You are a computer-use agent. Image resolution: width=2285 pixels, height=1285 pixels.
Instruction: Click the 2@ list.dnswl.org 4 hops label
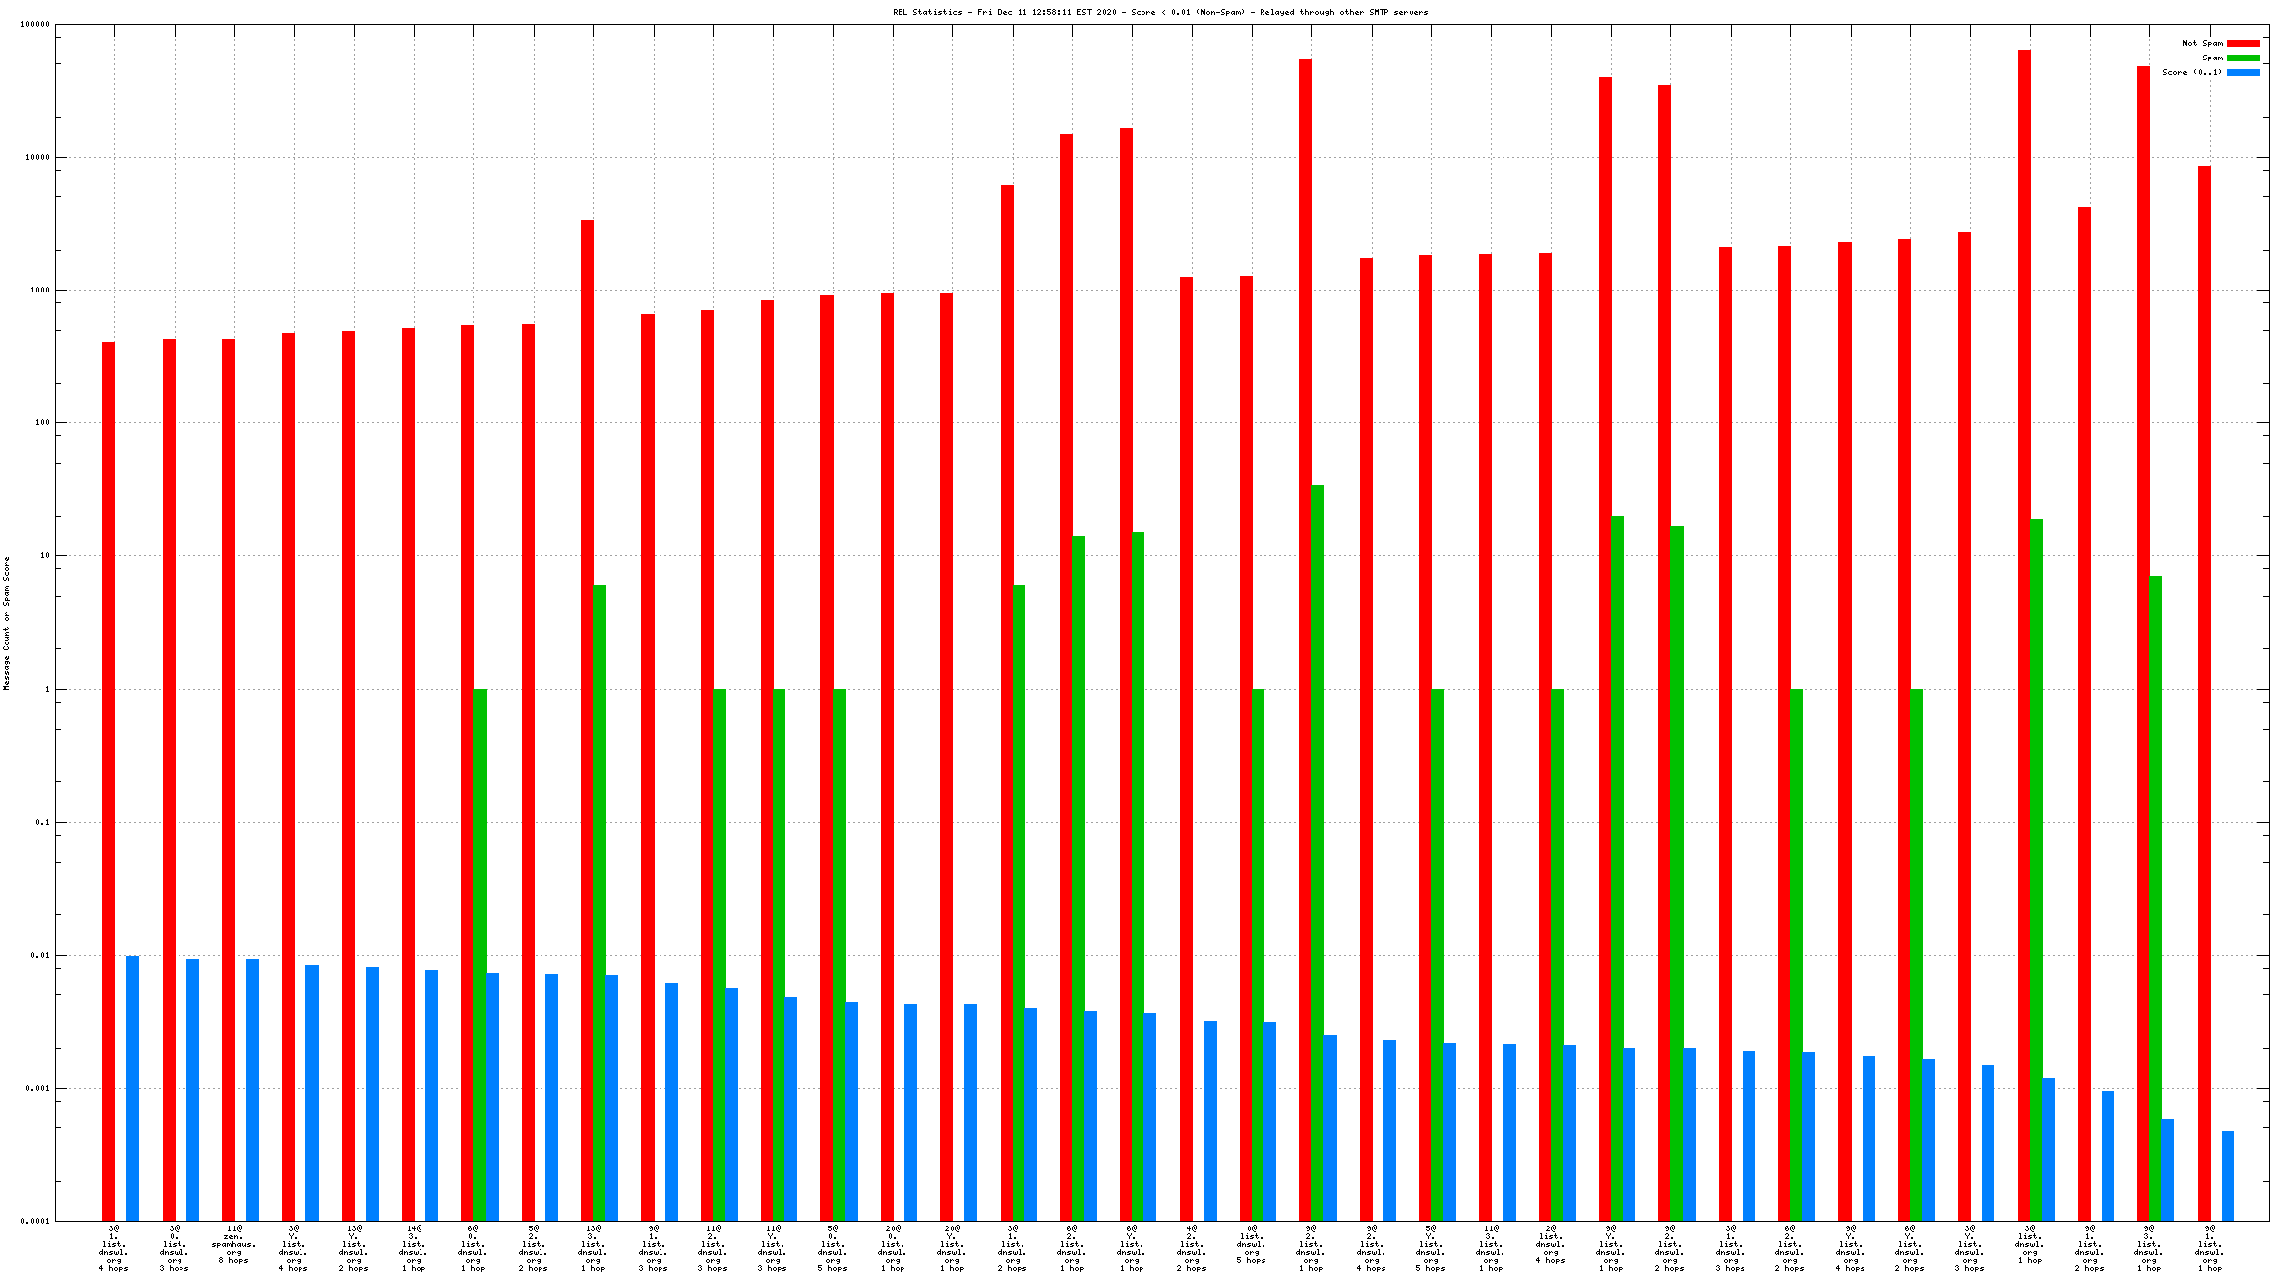coord(1550,1244)
